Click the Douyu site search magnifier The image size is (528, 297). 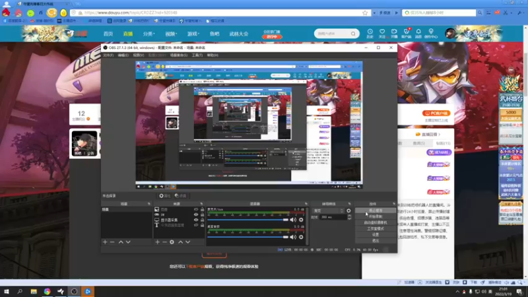tap(353, 34)
